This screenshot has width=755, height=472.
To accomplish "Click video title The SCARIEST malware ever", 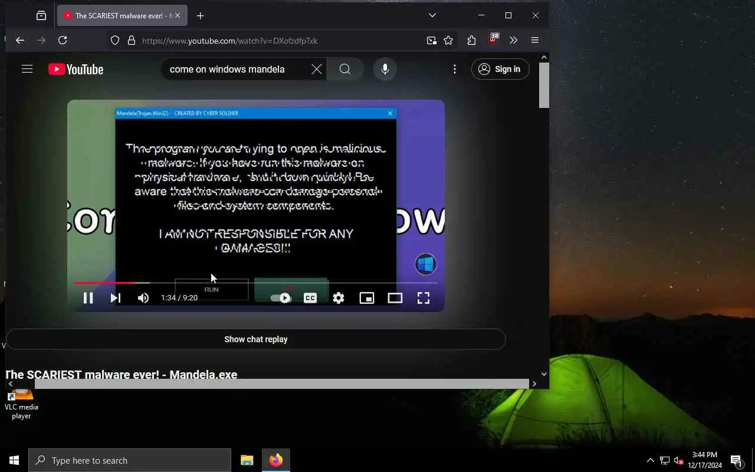I will [x=121, y=374].
